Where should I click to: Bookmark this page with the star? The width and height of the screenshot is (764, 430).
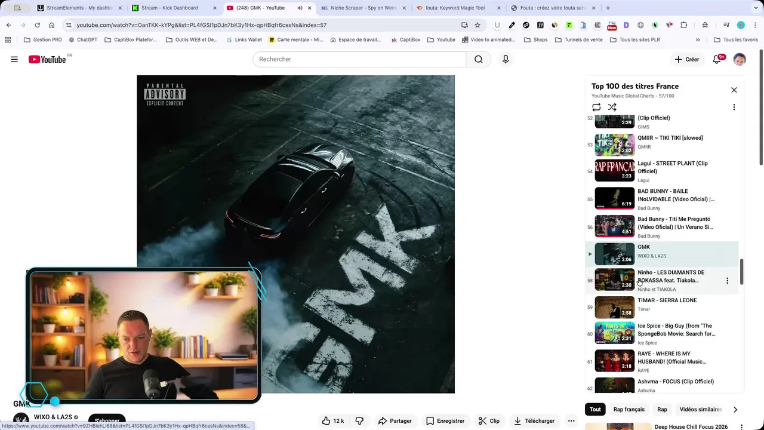point(478,25)
